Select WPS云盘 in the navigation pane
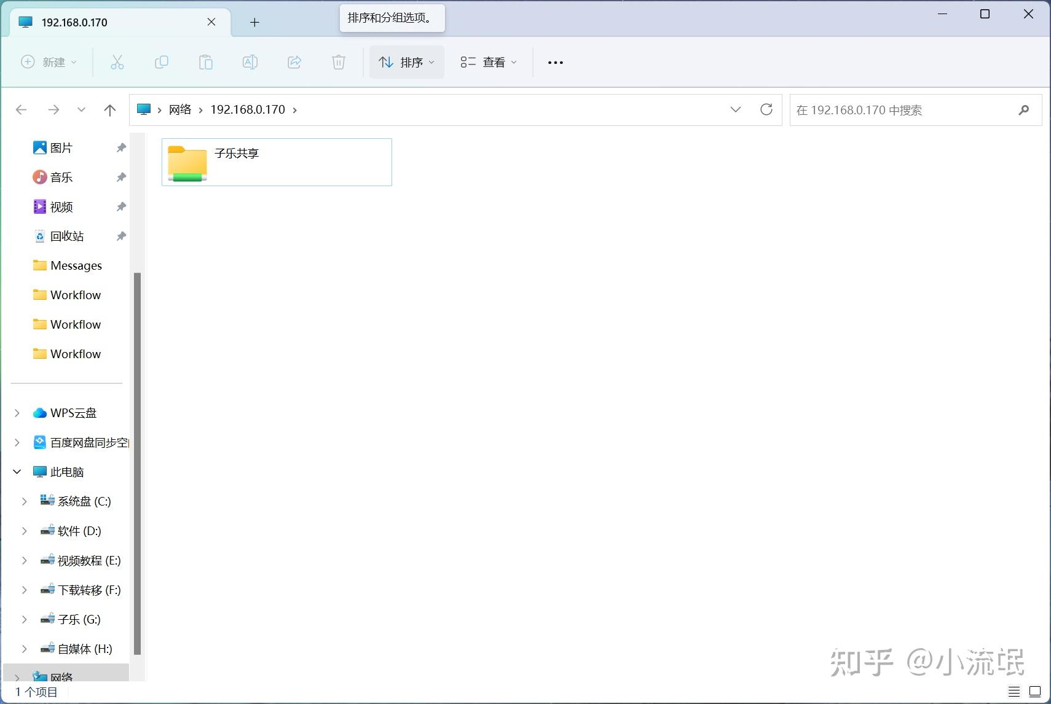 (x=73, y=413)
